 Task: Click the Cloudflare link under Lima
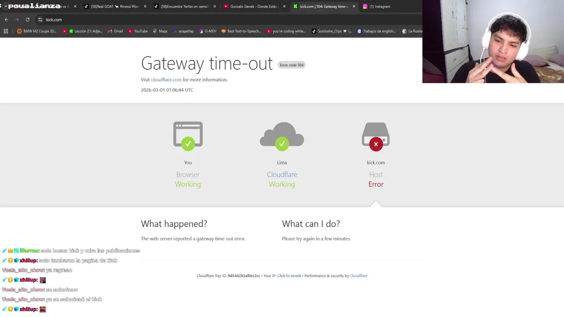282,175
